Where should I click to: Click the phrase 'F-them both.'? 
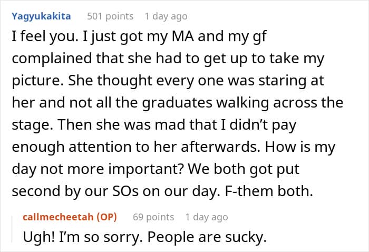coord(269,191)
